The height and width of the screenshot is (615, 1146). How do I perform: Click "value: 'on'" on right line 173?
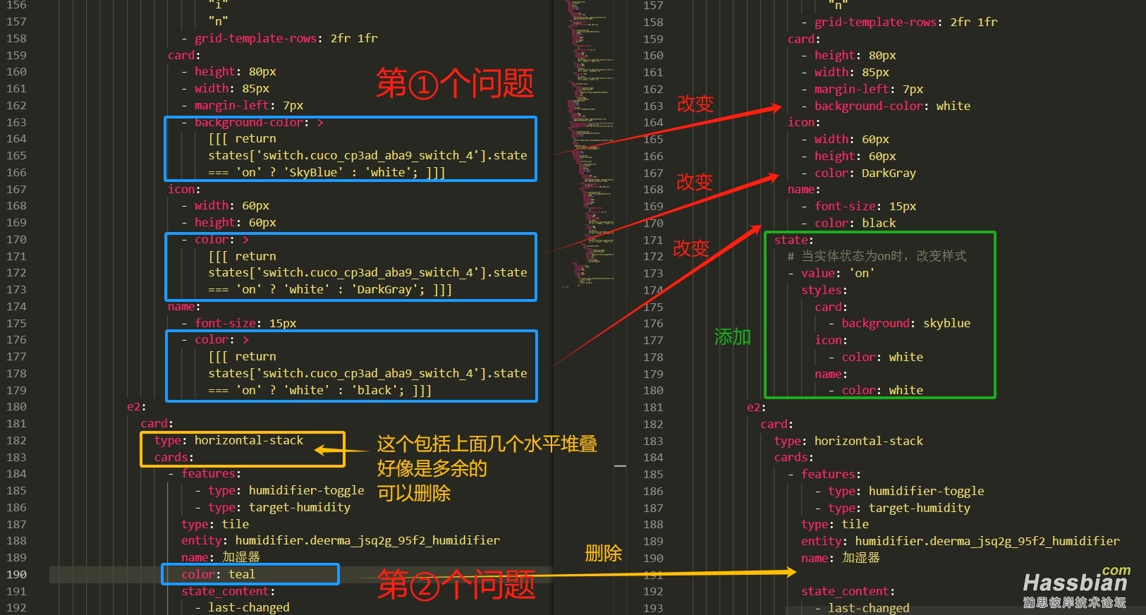click(x=838, y=273)
